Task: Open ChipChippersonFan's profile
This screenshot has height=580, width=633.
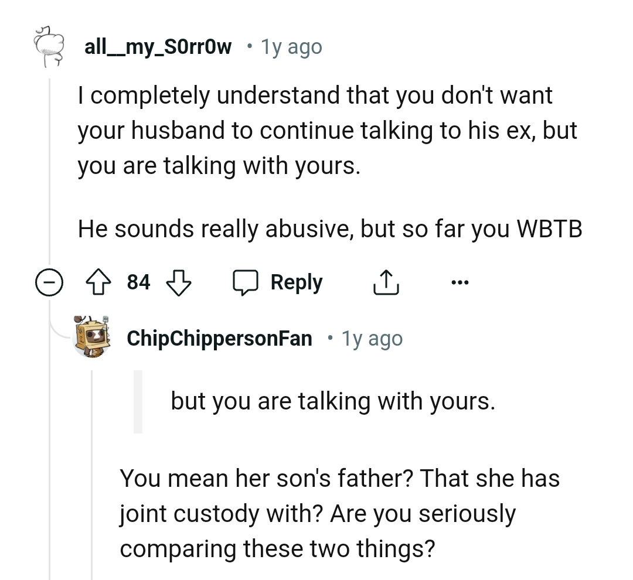Action: [219, 338]
